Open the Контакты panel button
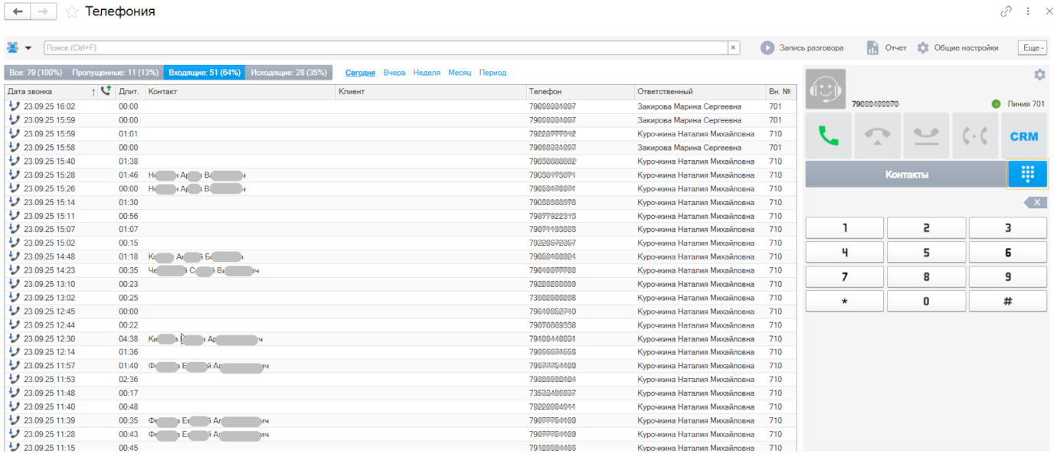The image size is (1060, 457). [x=906, y=175]
